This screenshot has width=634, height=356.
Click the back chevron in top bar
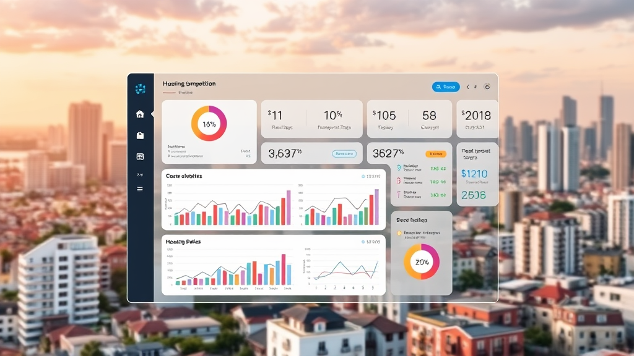click(x=467, y=87)
